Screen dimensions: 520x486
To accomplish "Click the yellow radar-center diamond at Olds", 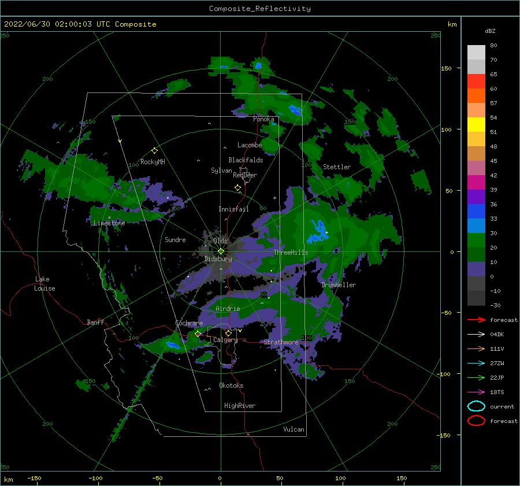I will click(221, 251).
